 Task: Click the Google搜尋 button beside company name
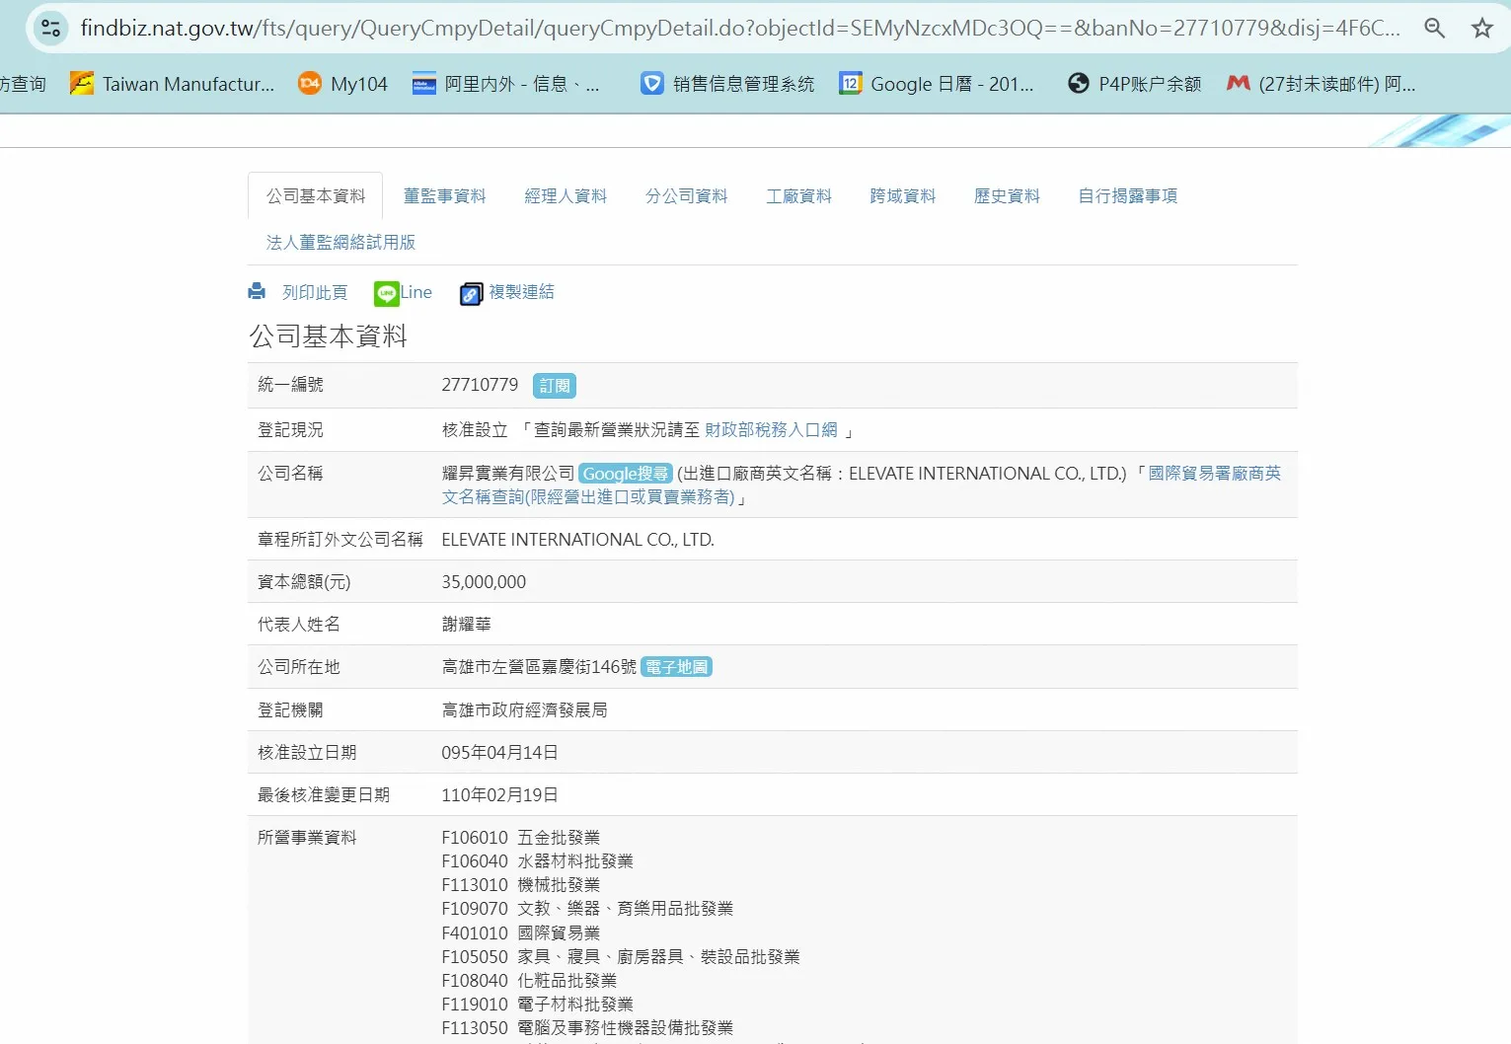tap(625, 474)
